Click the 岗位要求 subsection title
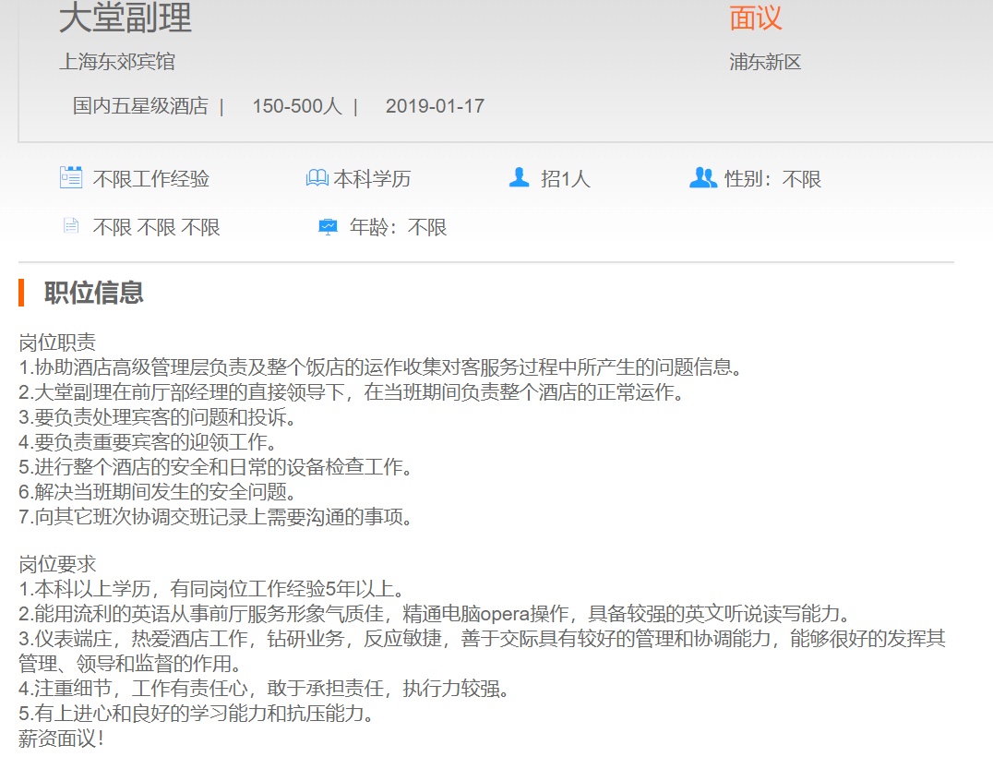 coord(57,564)
